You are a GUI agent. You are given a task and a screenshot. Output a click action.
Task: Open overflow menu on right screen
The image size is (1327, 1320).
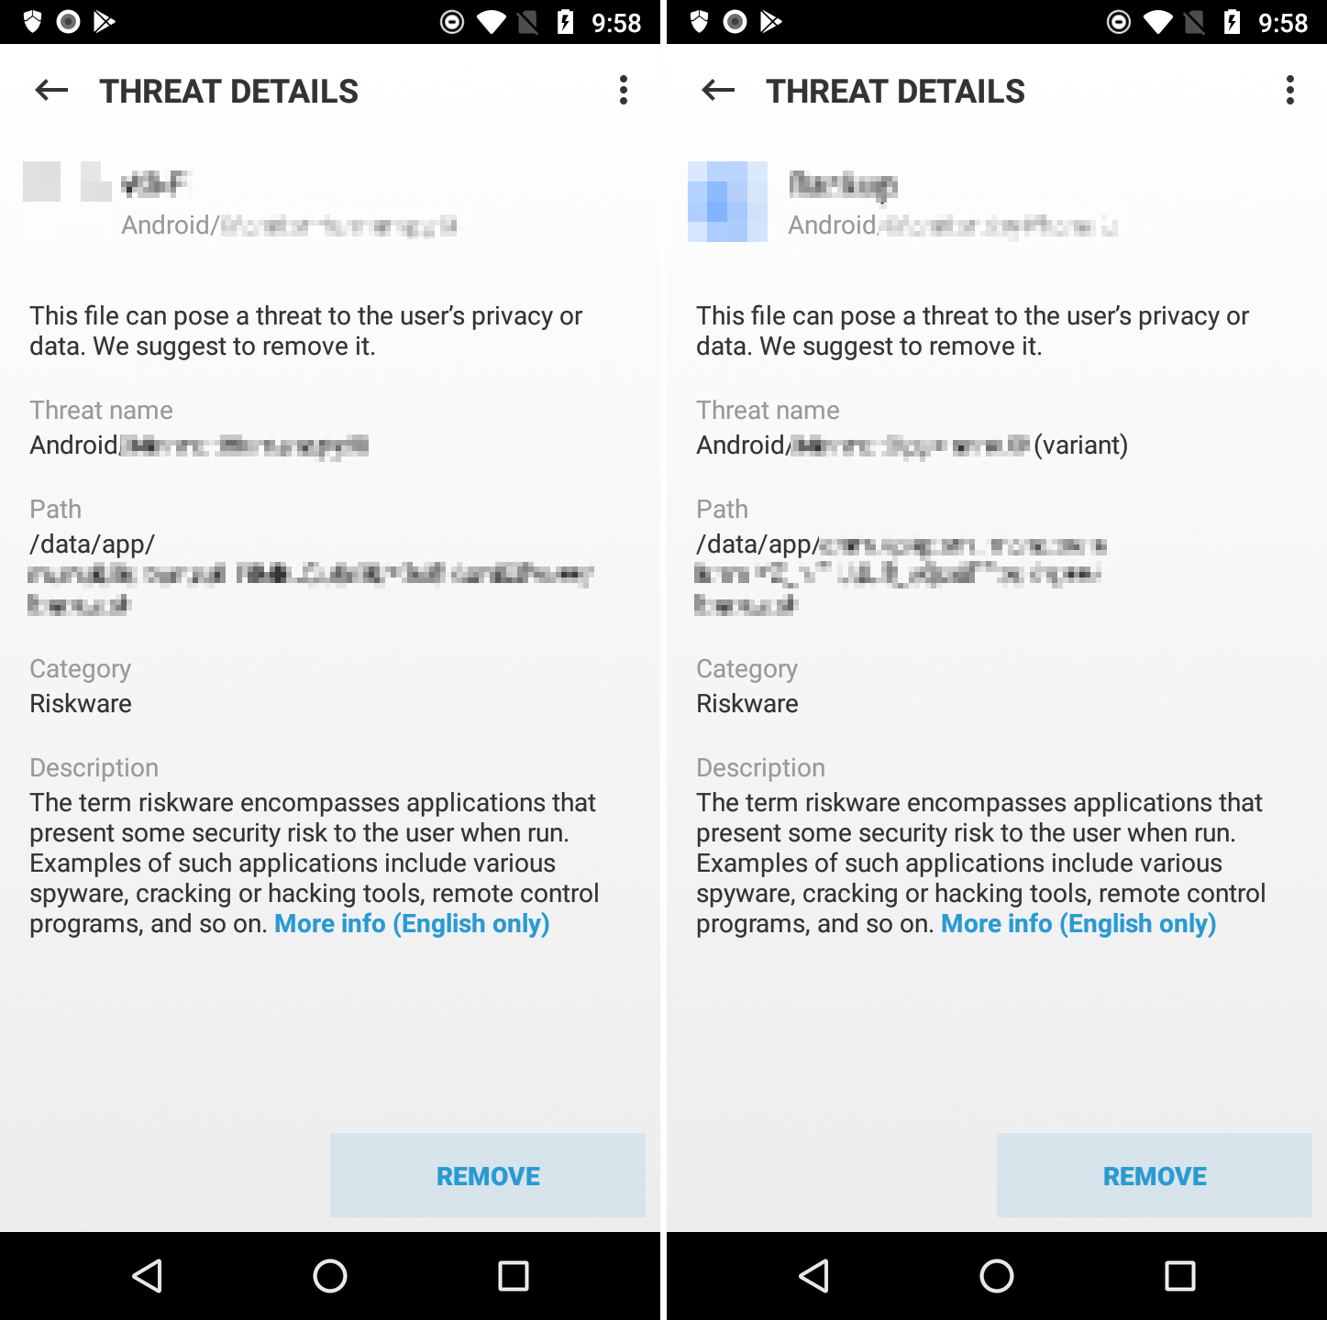[x=1290, y=91]
